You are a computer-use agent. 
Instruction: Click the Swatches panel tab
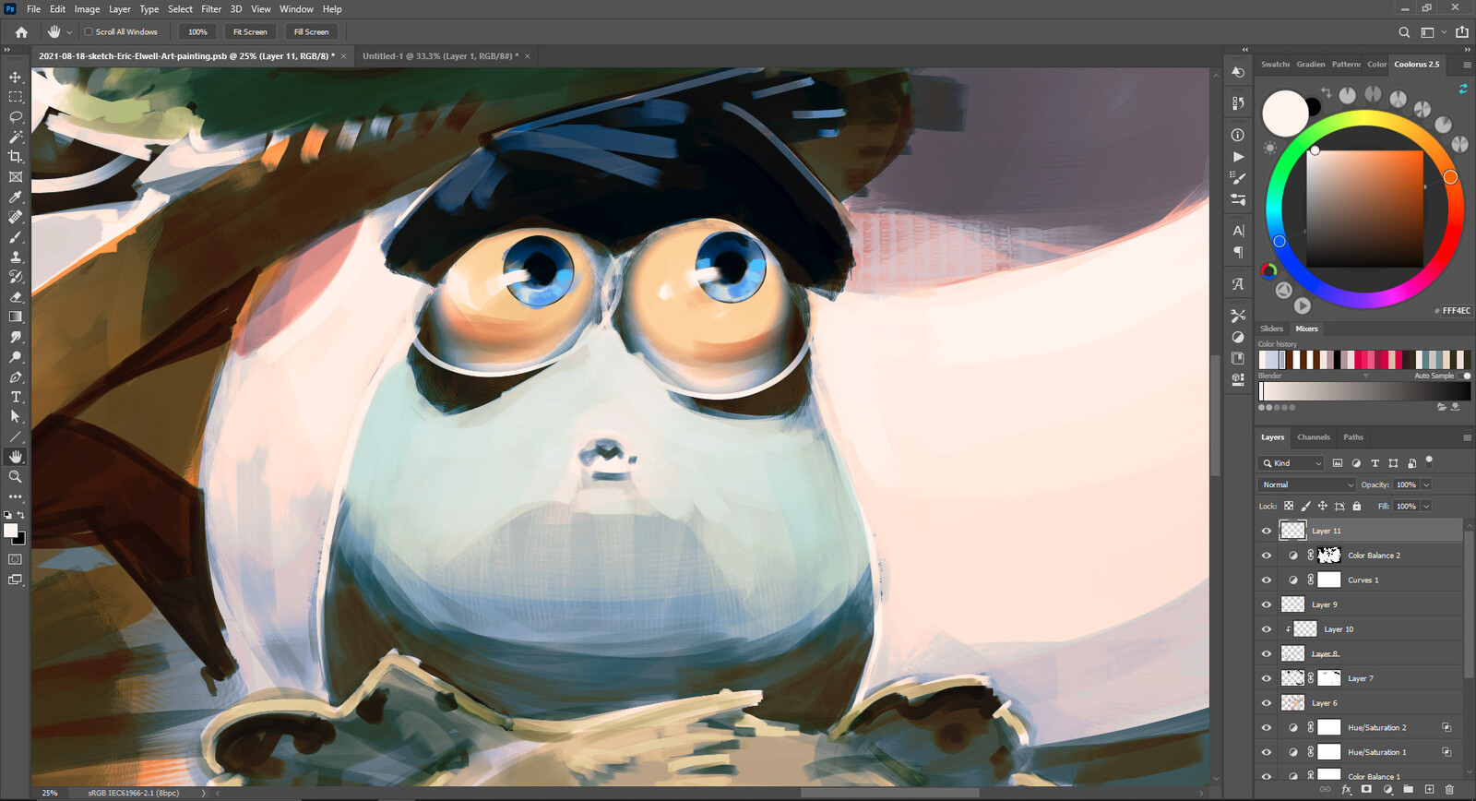click(1275, 65)
